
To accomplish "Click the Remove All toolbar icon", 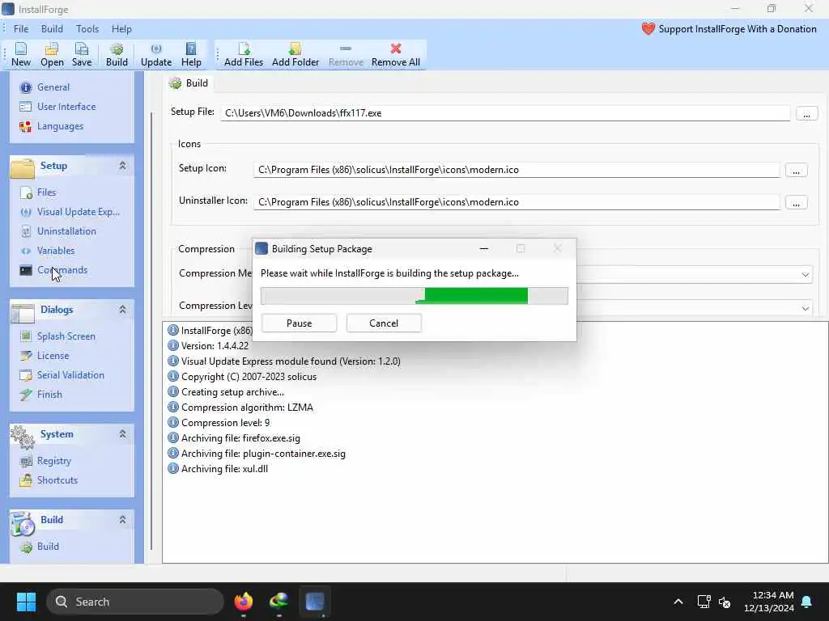I will click(x=395, y=54).
